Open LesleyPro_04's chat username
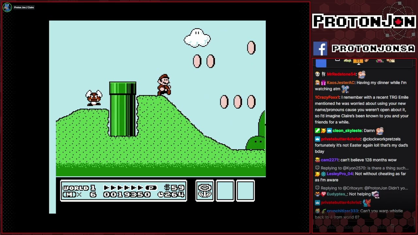This screenshot has height=235, width=418. click(340, 174)
